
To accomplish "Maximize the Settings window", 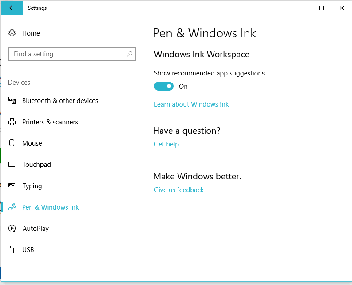I will click(x=321, y=8).
